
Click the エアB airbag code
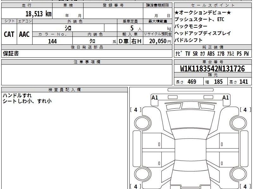click(x=220, y=54)
